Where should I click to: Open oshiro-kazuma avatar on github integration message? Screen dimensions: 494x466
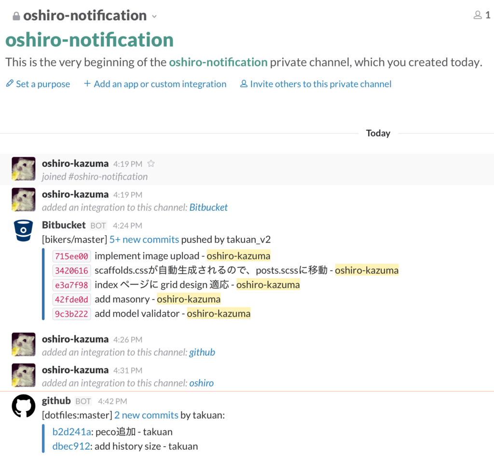(x=24, y=344)
